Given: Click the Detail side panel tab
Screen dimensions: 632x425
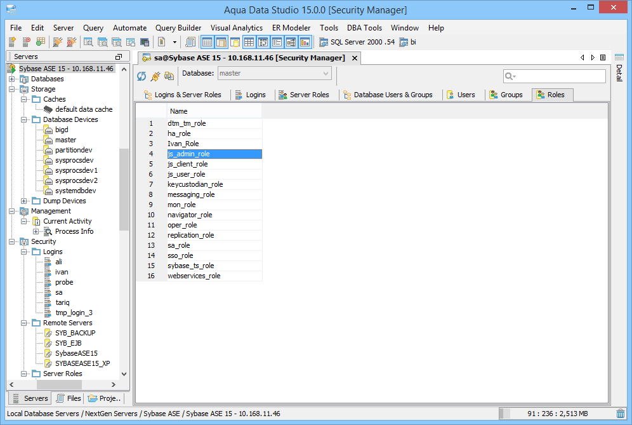Looking at the screenshot, I should (619, 67).
